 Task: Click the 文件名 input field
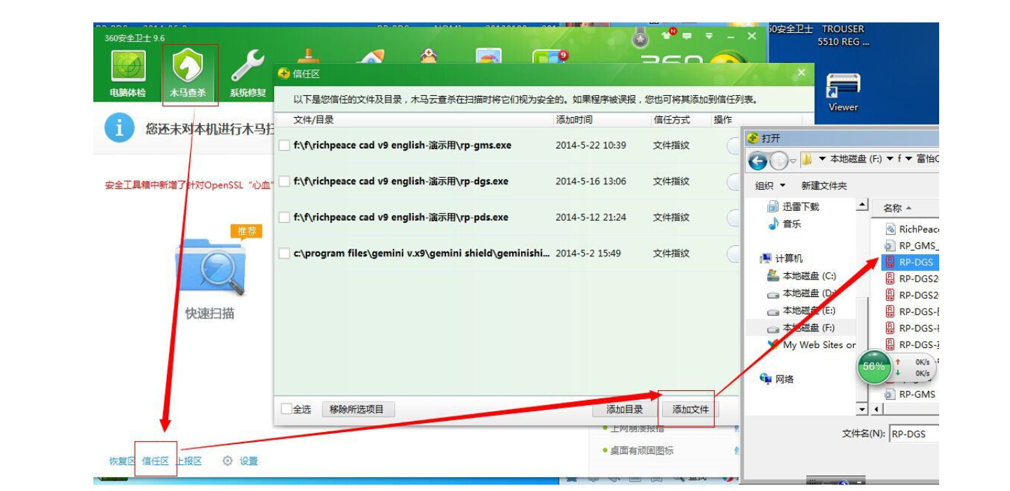tap(913, 434)
